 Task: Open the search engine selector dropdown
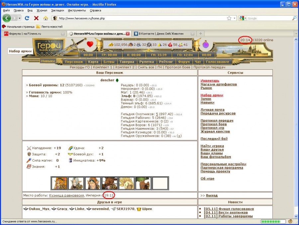pyautogui.click(x=243, y=18)
